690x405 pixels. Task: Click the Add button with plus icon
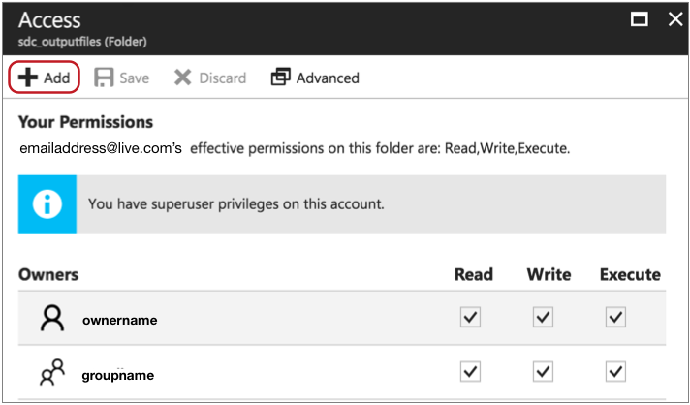pos(45,78)
